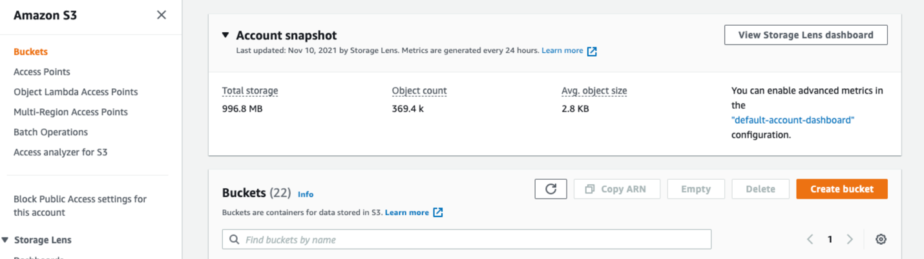This screenshot has width=924, height=259.
Task: Open Access analyzer for S3
Action: click(x=61, y=152)
